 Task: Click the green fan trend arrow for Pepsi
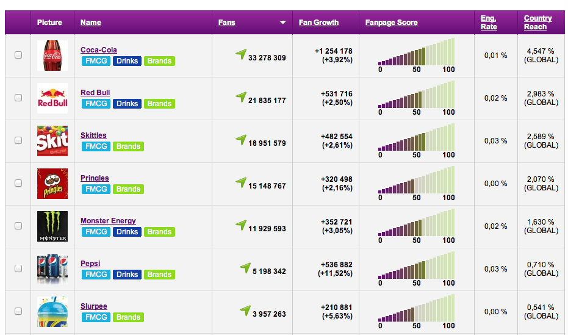pyautogui.click(x=245, y=268)
